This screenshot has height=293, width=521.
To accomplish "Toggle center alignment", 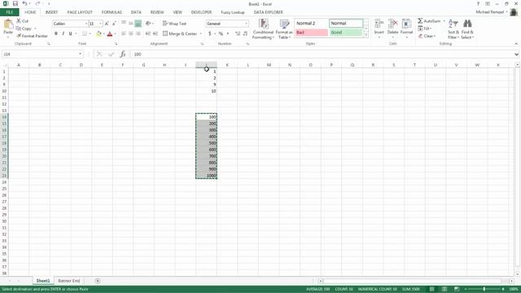I will [x=130, y=33].
